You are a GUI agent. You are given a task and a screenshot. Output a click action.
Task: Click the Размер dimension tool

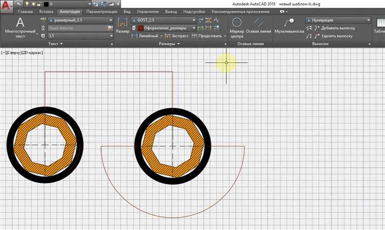pyautogui.click(x=123, y=26)
